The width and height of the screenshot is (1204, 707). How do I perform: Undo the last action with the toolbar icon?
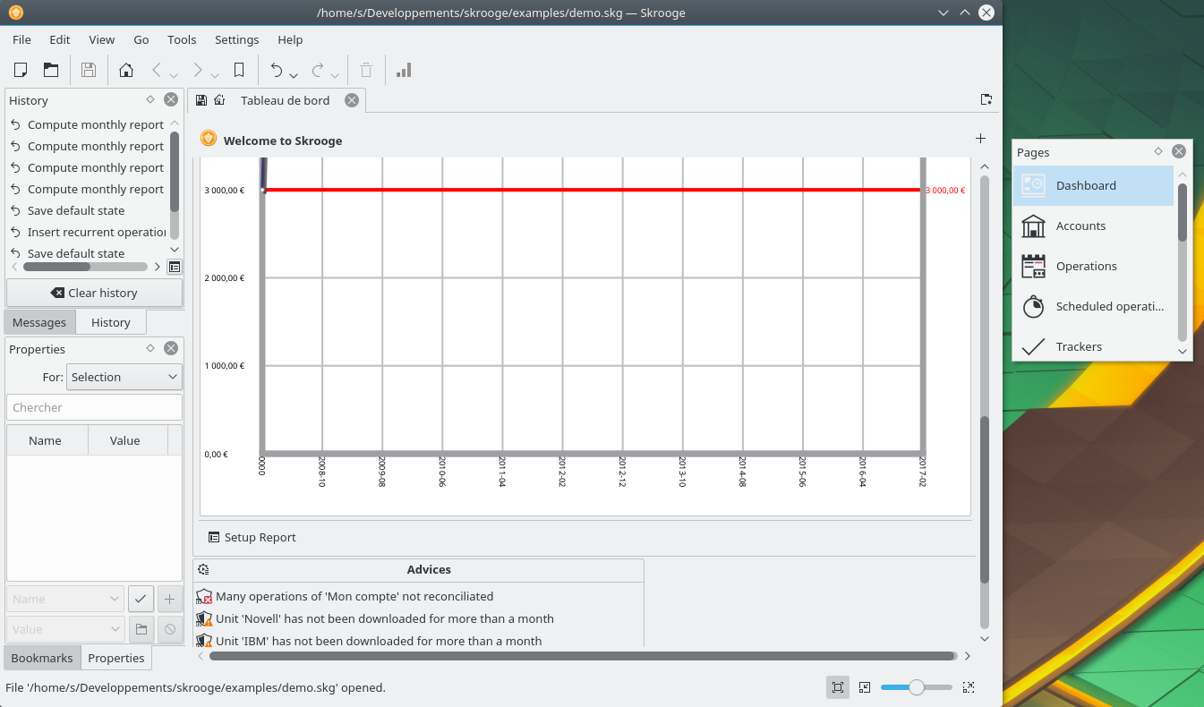[277, 70]
